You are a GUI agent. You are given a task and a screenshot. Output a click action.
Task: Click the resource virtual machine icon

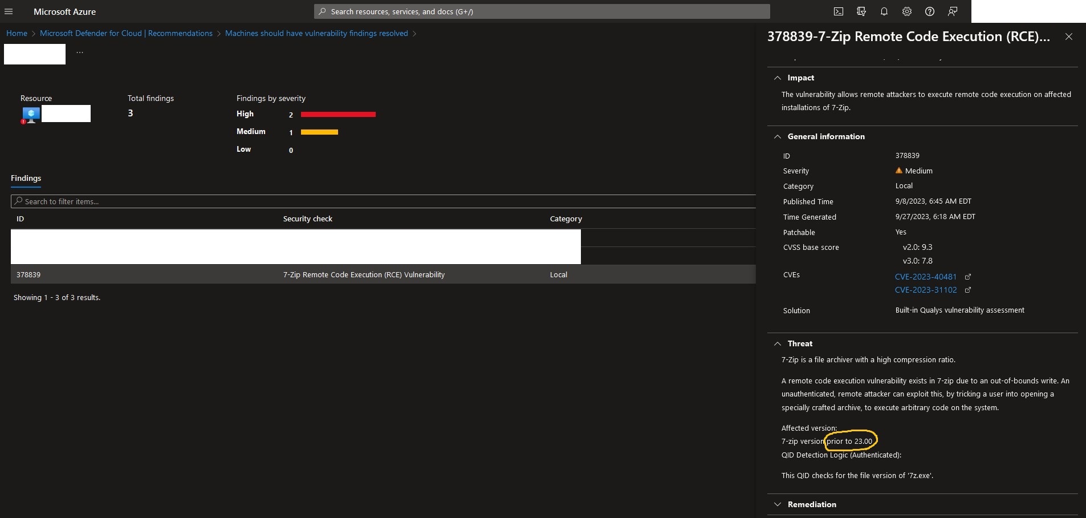point(31,114)
